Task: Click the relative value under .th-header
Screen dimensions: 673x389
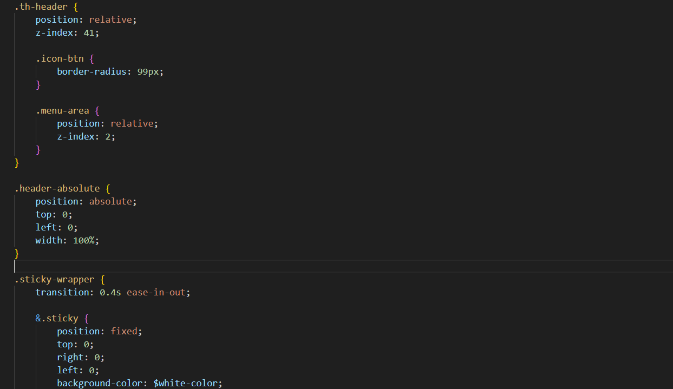Action: point(111,19)
